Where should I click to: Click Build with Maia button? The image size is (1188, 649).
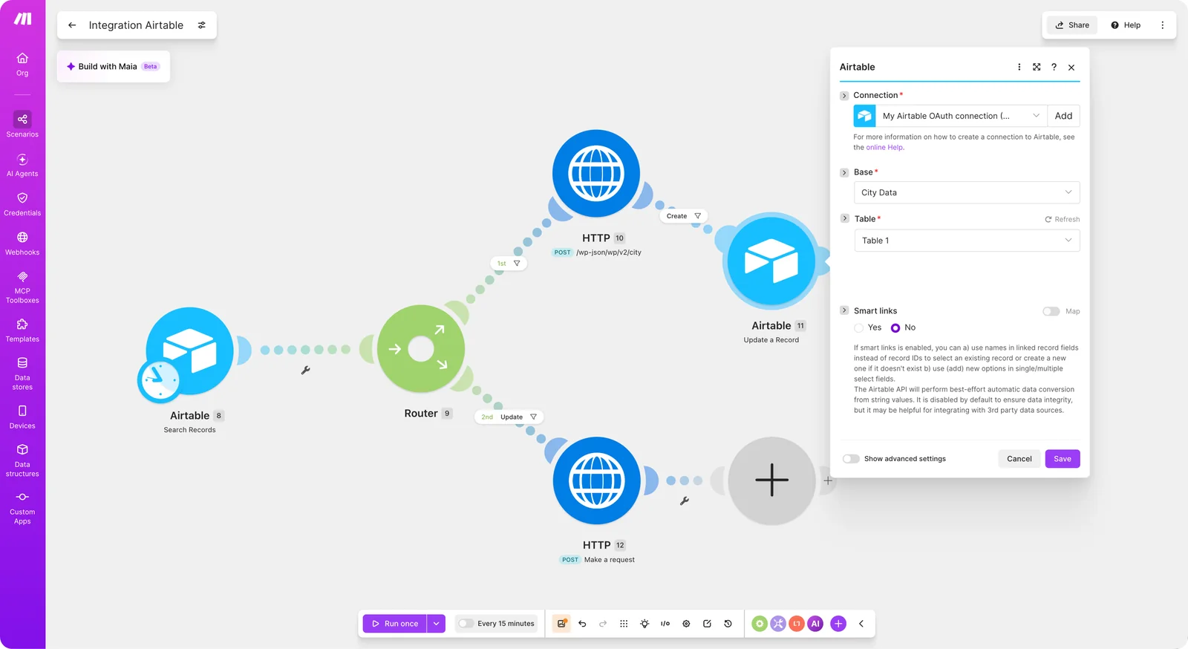[x=114, y=67]
